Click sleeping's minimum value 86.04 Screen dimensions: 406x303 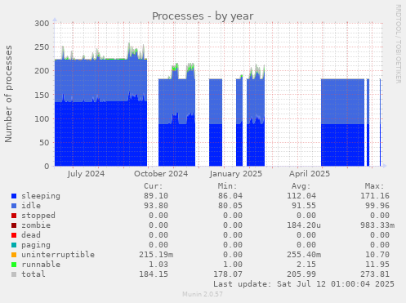230,196
